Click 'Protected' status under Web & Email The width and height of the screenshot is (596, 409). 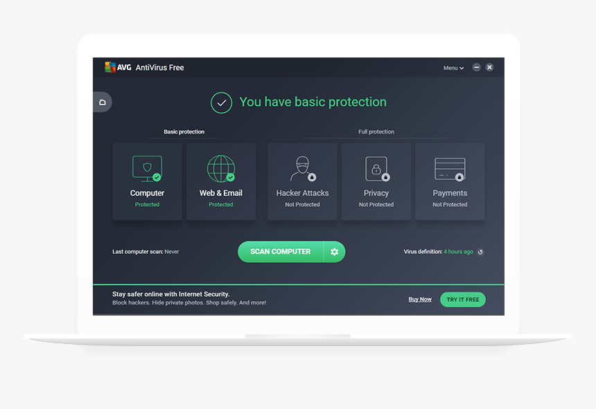221,205
